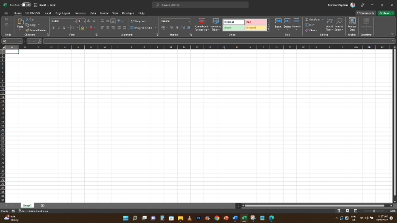This screenshot has height=223, width=397.
Task: Add a new sheet with plus icon
Action: pyautogui.click(x=42, y=206)
